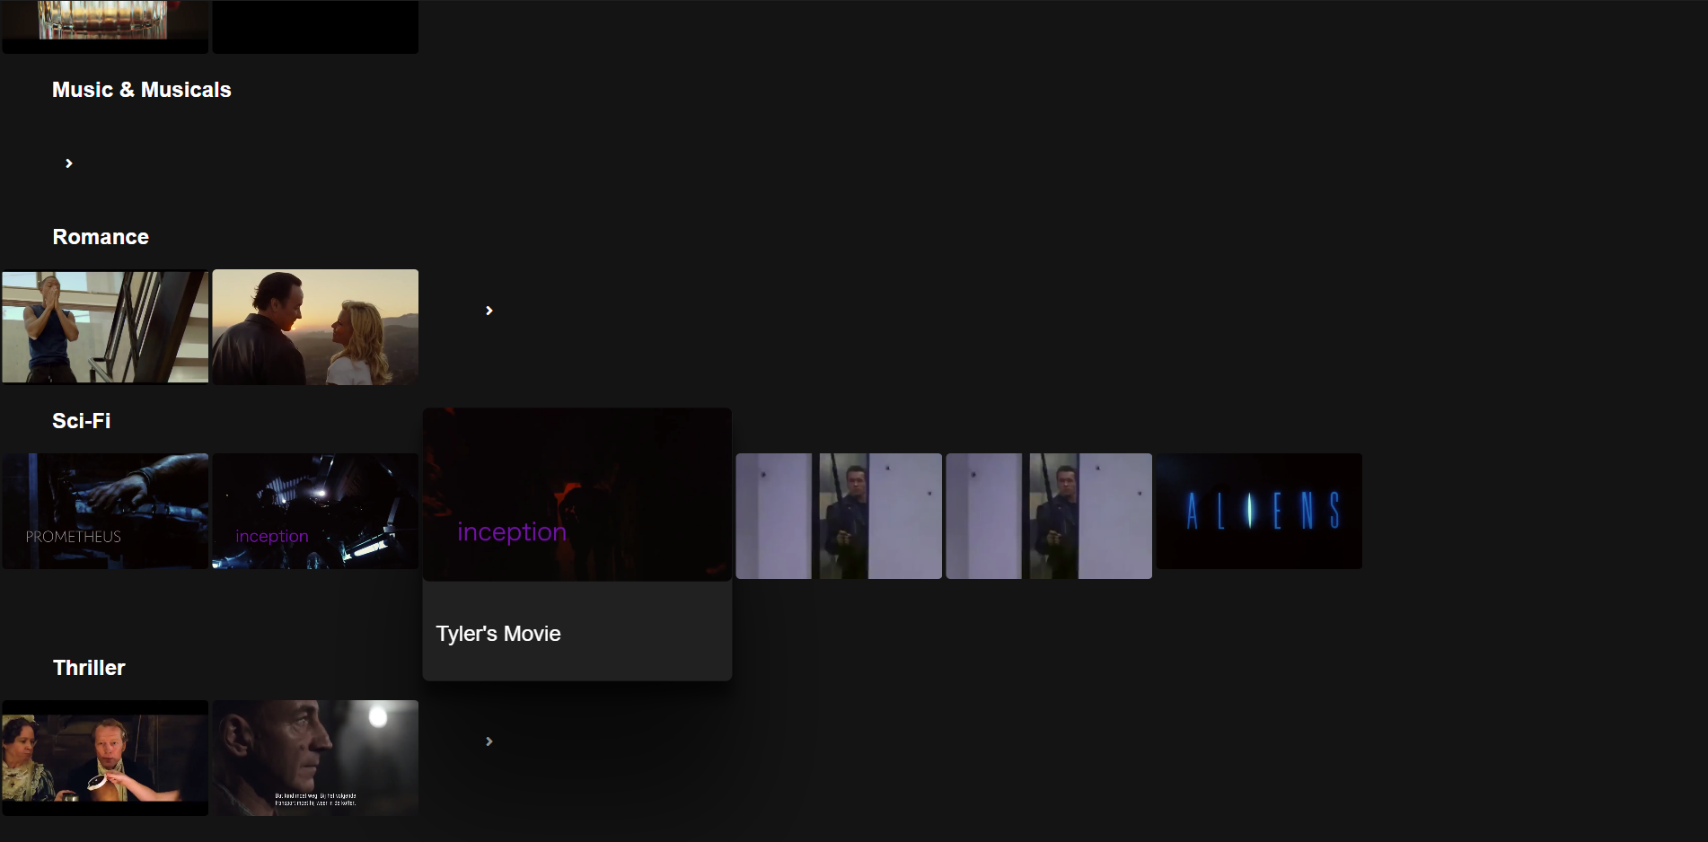Expand the Music & Musicals row arrow

[69, 163]
